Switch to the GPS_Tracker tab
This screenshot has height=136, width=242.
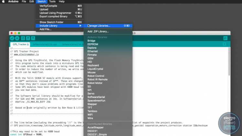pyautogui.click(x=20, y=44)
